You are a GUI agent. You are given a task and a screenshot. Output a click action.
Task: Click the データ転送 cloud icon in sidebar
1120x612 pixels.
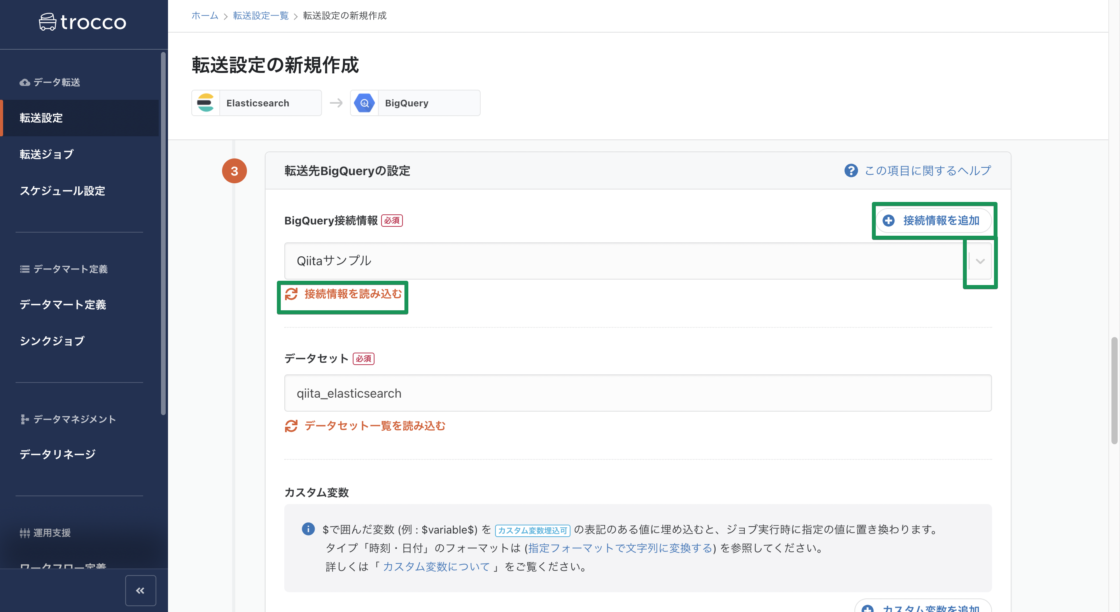[24, 82]
